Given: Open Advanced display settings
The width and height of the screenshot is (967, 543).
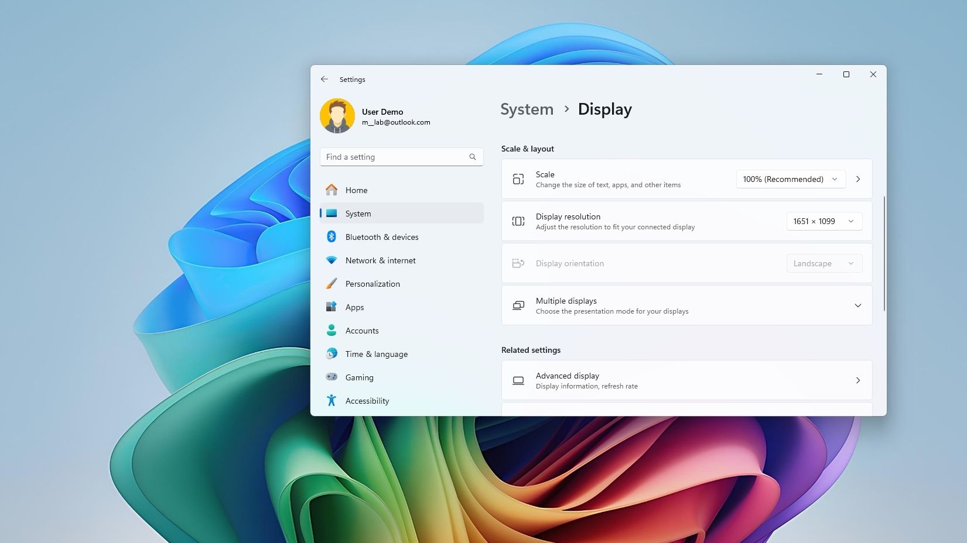Looking at the screenshot, I should click(x=686, y=380).
